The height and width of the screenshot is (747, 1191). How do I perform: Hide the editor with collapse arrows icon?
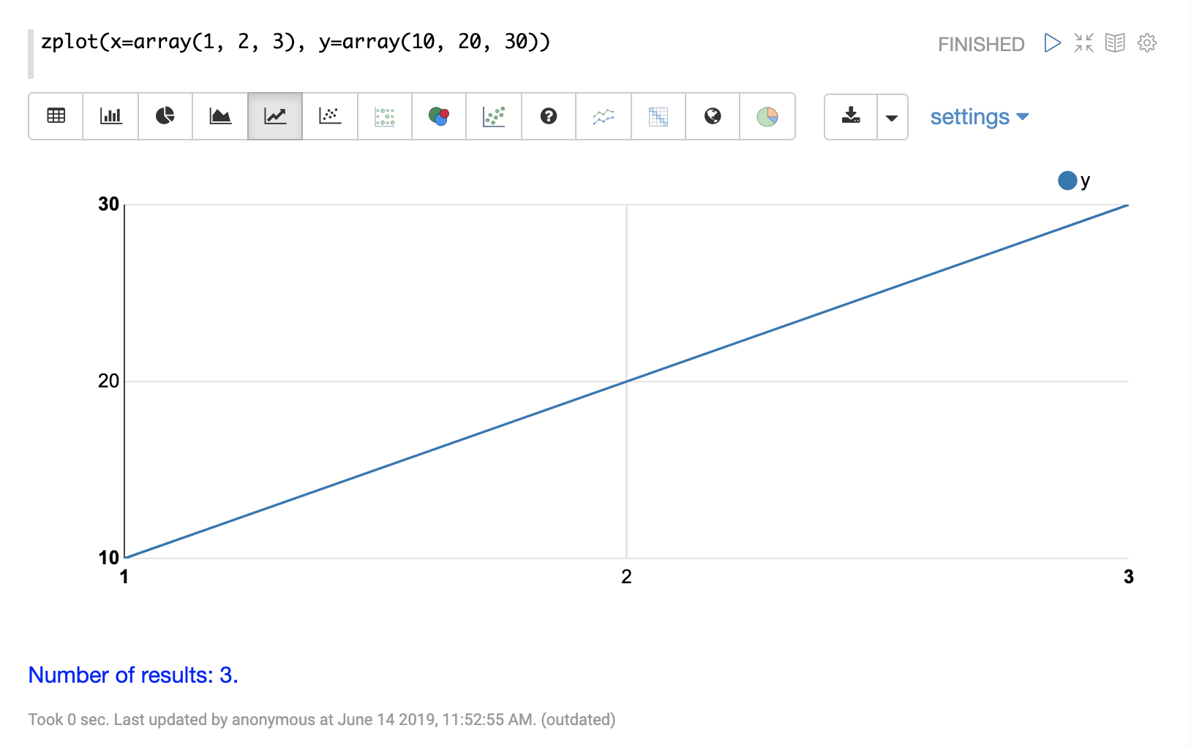tap(1083, 43)
